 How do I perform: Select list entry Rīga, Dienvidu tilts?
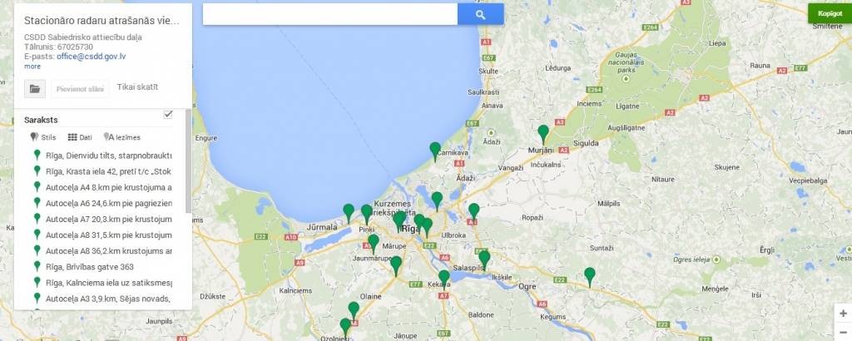102,156
